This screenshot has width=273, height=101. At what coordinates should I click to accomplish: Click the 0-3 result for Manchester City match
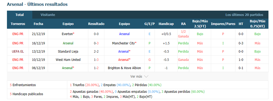96,43
